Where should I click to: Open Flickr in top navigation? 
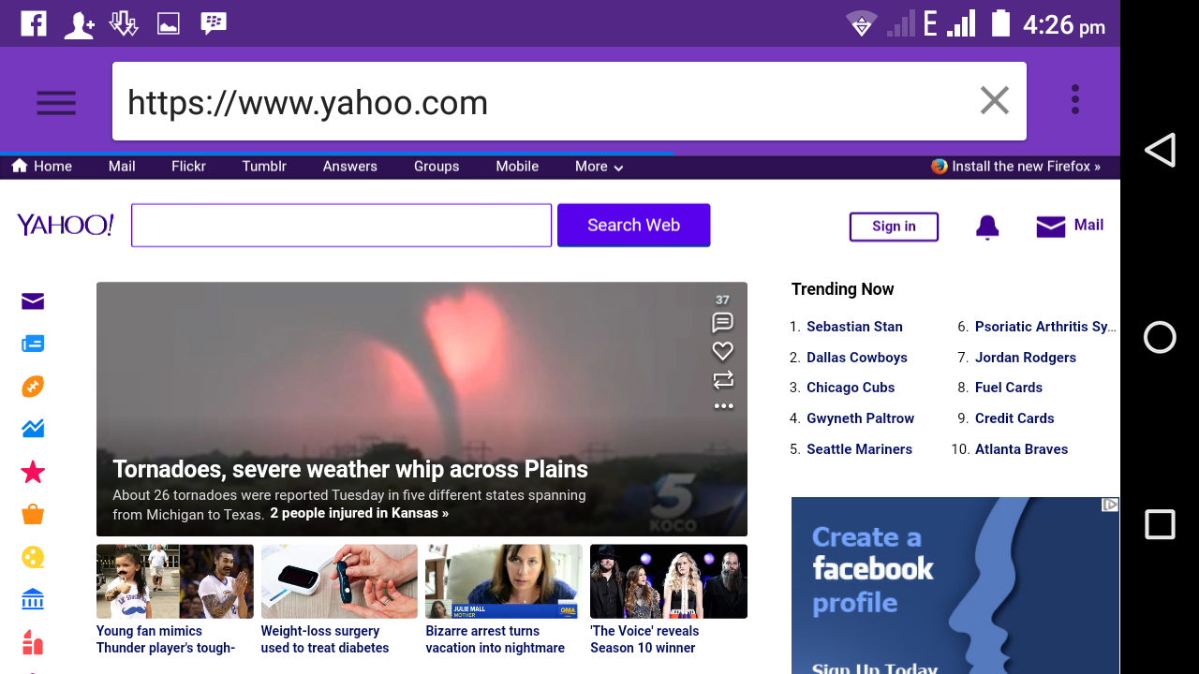point(188,167)
